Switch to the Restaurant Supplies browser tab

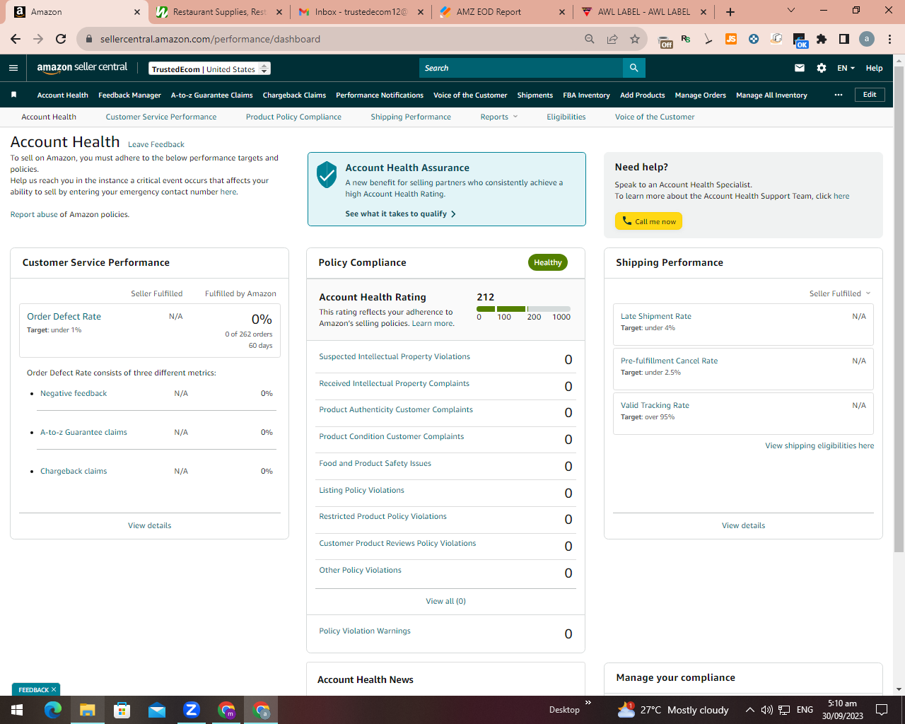(x=219, y=12)
